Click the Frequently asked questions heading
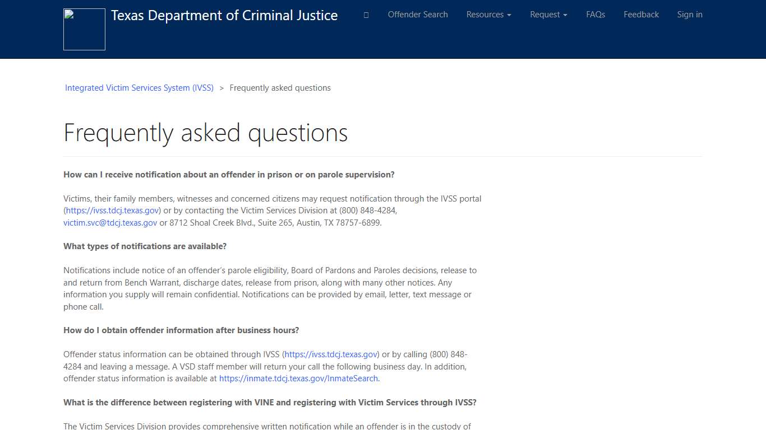Viewport: 766px width, 430px height. click(x=205, y=133)
